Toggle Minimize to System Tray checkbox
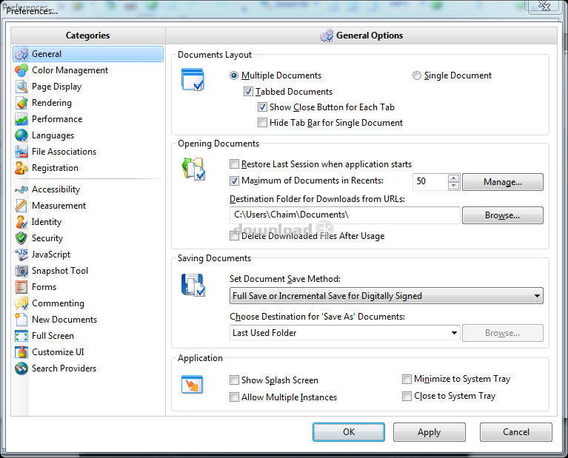Screen dimensions: 568x458 [407, 379]
